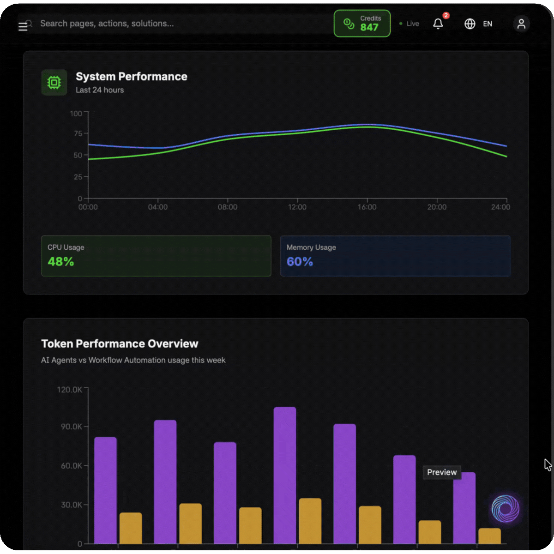Screen dimensions: 554x554
Task: Click the shortest orange bar at far right
Action: tap(489, 536)
